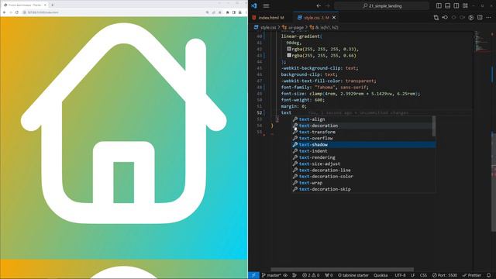Click the eye icon next to master branch
496x279 pixels.
[285, 275]
